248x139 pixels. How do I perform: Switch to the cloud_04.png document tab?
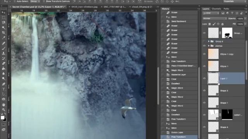[142, 7]
